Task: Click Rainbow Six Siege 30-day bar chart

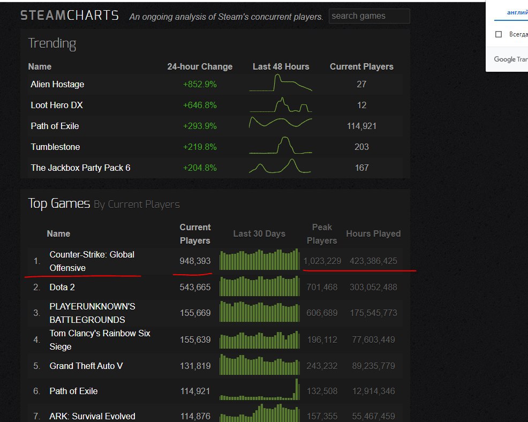Action: (259, 340)
